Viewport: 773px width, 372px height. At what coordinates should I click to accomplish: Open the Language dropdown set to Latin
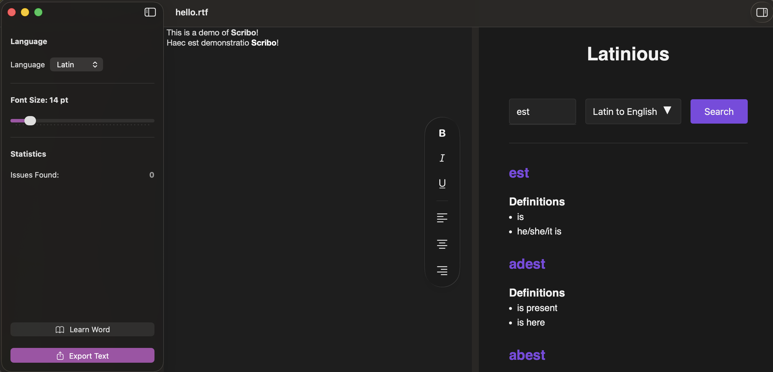pyautogui.click(x=76, y=64)
